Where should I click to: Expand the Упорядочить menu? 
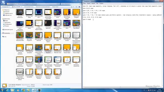pos(6,7)
